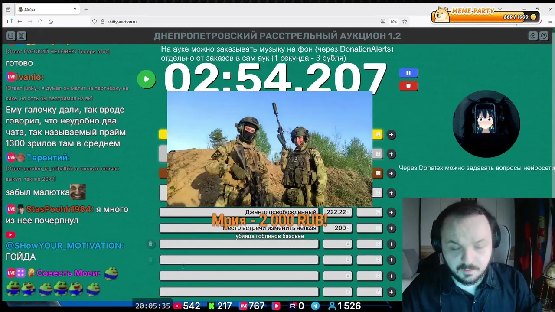Click chat username StasPoohh1984
The height and width of the screenshot is (312, 555).
click(59, 209)
